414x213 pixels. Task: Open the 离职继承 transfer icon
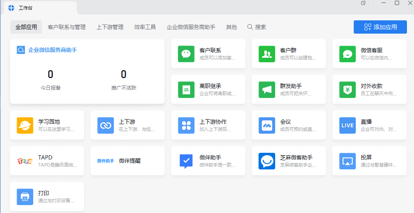(186, 90)
